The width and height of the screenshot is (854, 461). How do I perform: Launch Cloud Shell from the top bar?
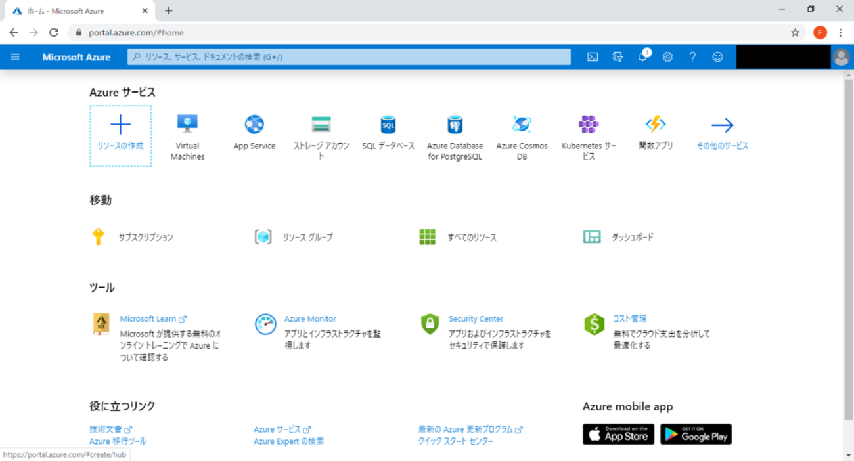[x=593, y=57]
